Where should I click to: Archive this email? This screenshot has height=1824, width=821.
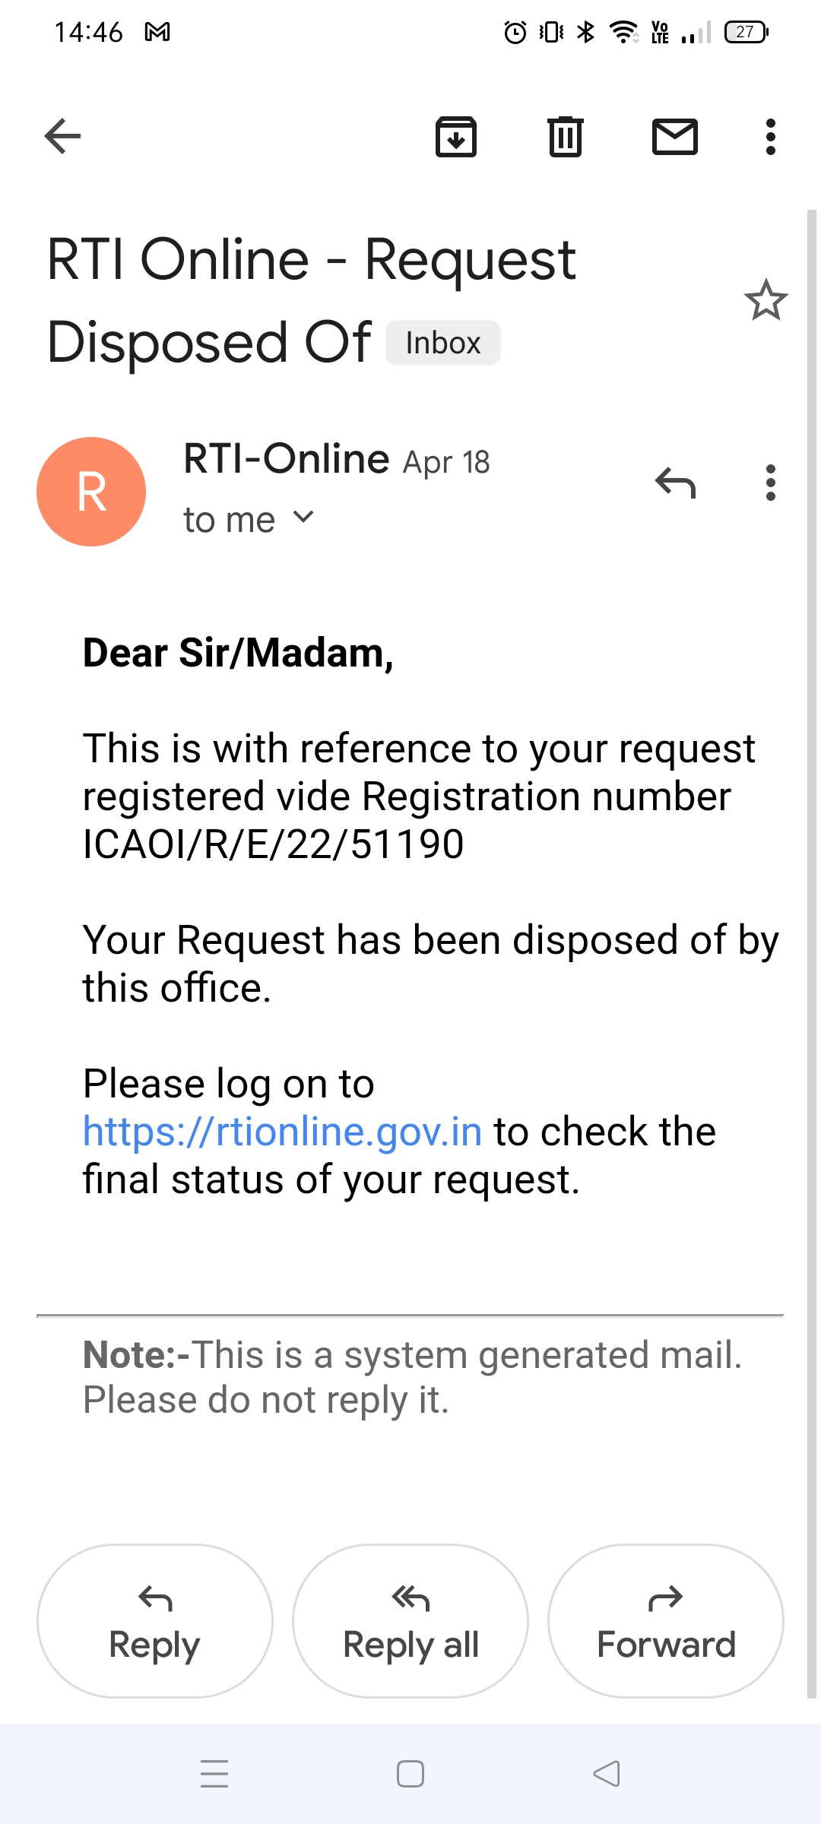pyautogui.click(x=455, y=137)
